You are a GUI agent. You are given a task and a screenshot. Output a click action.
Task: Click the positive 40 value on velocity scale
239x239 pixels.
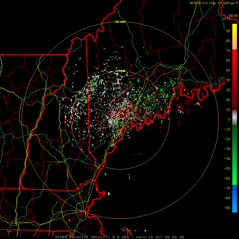(x=228, y=80)
